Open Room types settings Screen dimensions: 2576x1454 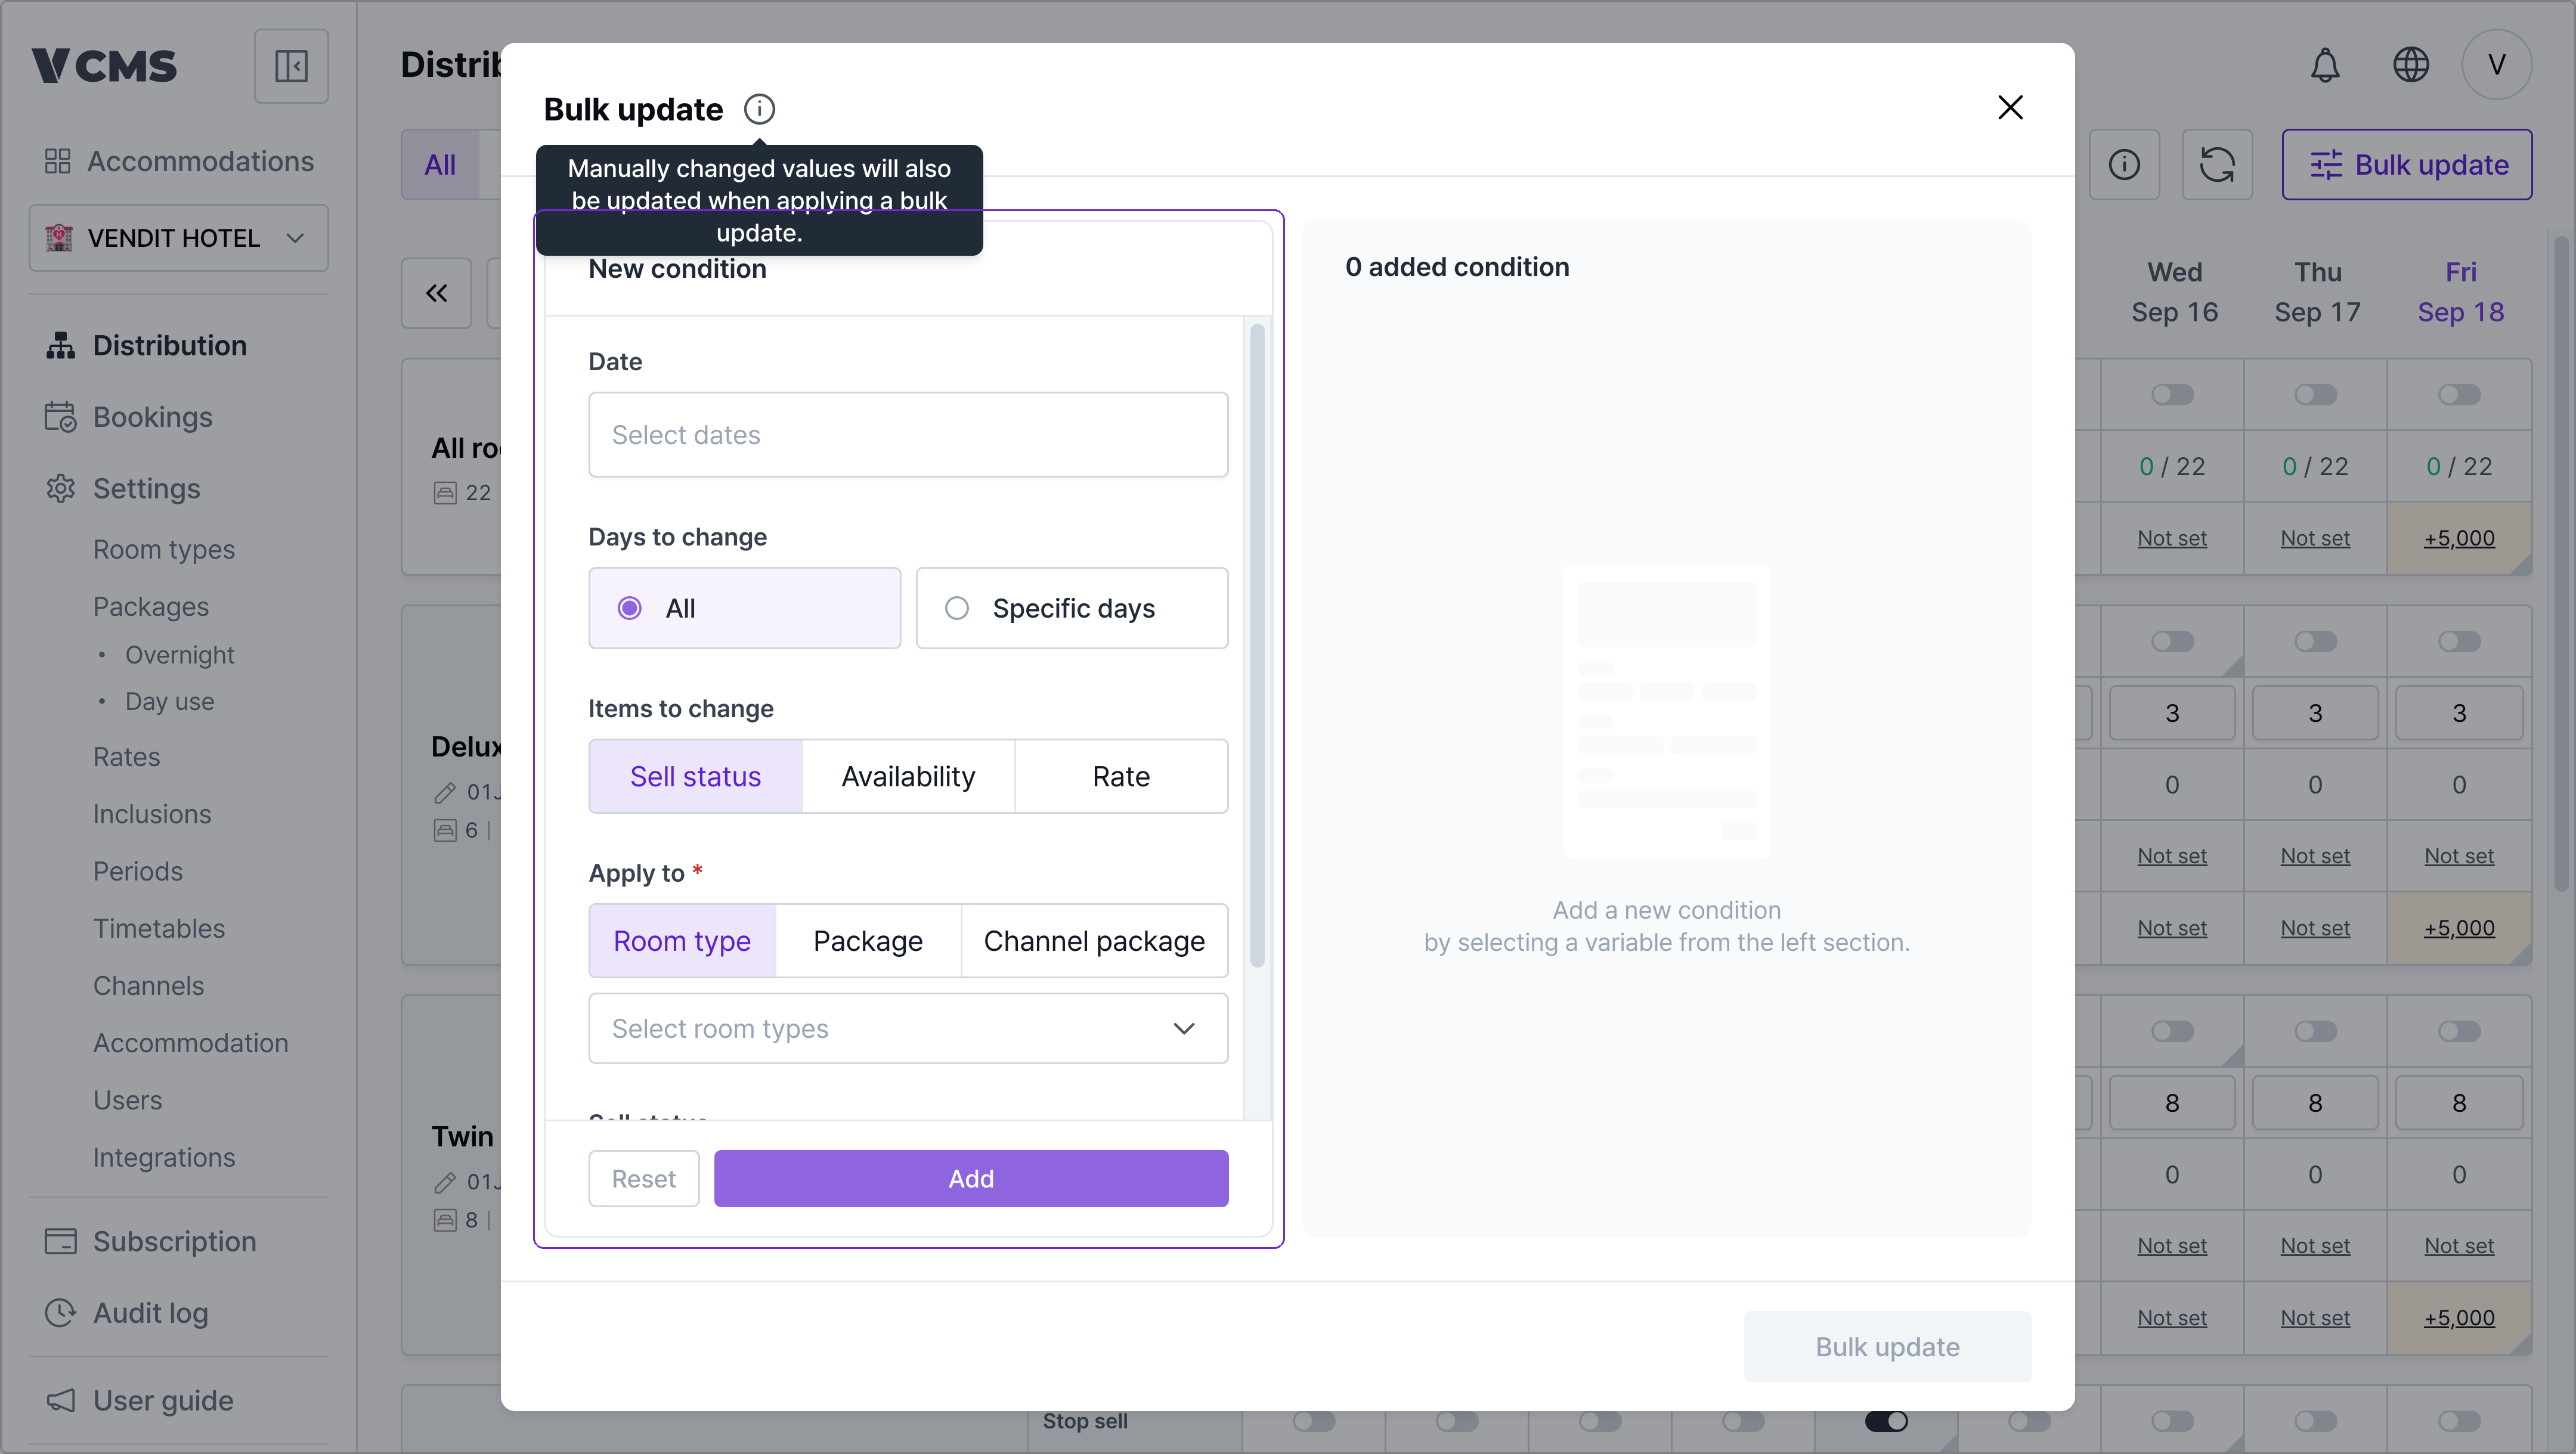point(164,550)
